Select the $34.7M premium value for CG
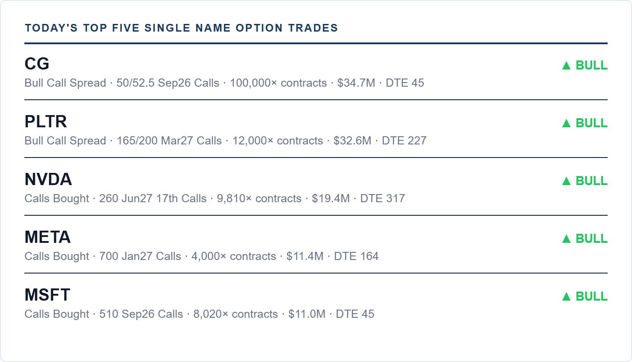This screenshot has width=632, height=362. pyautogui.click(x=356, y=83)
